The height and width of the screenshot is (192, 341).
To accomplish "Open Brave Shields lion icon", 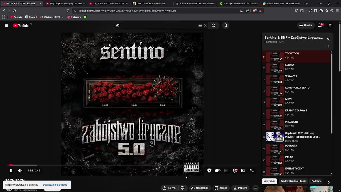I will tap(255, 11).
